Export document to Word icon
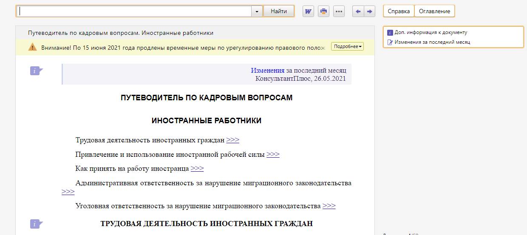 point(308,11)
